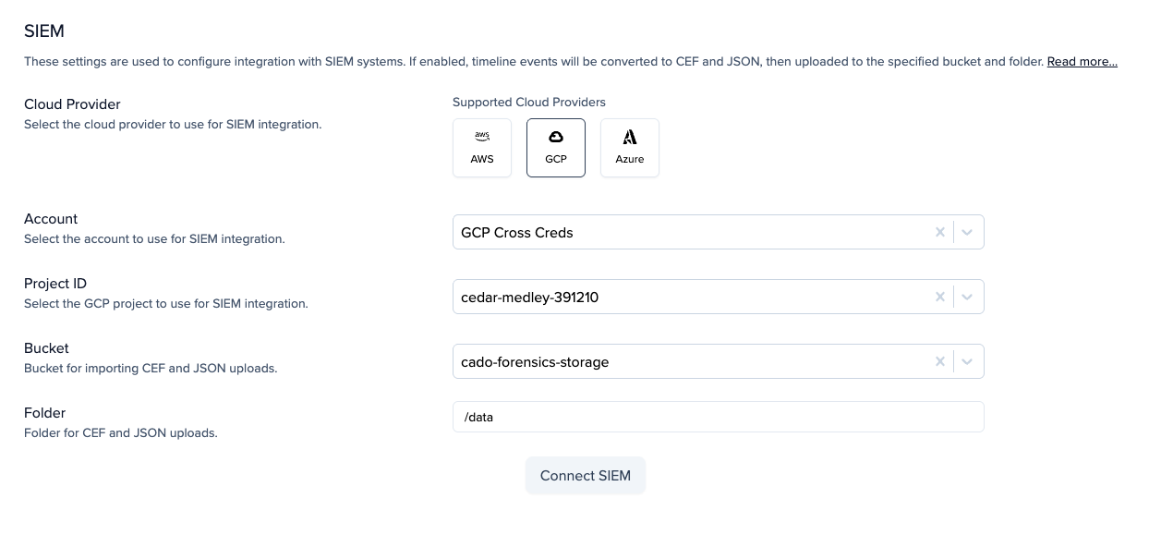
Task: Clear the GCP Cross Creds account selection
Action: [940, 232]
